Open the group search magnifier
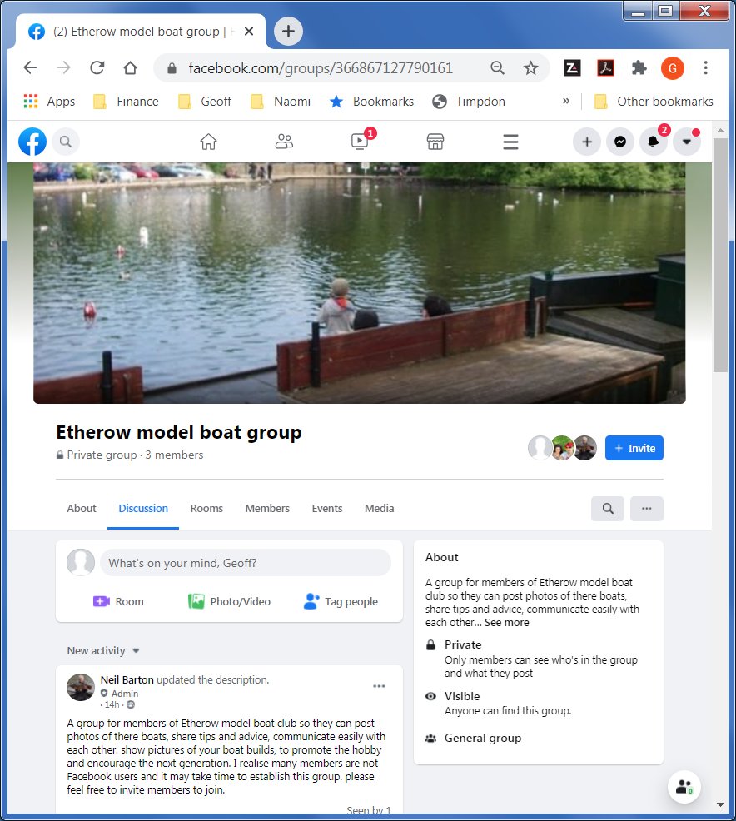 point(607,508)
